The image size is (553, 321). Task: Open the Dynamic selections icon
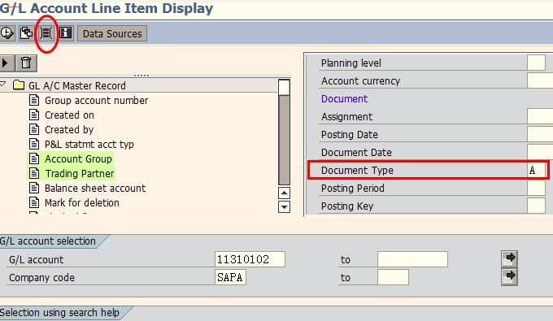pyautogui.click(x=46, y=33)
